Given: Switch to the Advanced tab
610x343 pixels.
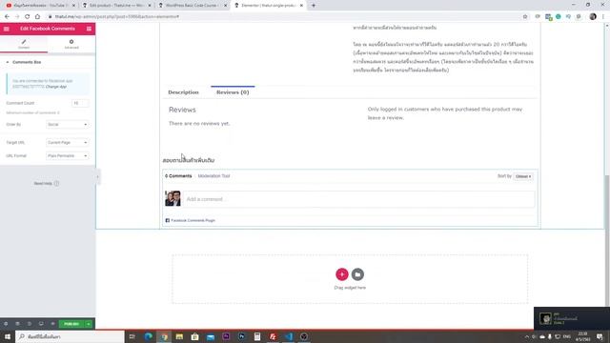Looking at the screenshot, I should (71, 44).
